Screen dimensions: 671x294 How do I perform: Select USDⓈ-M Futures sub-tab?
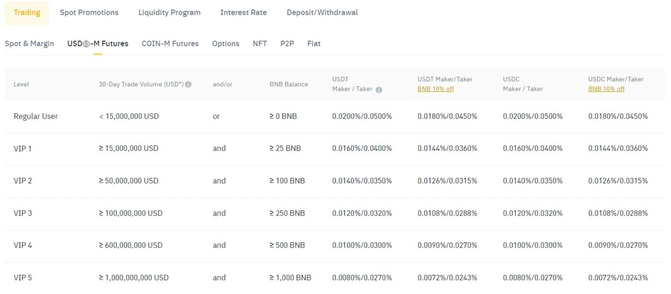(x=98, y=44)
